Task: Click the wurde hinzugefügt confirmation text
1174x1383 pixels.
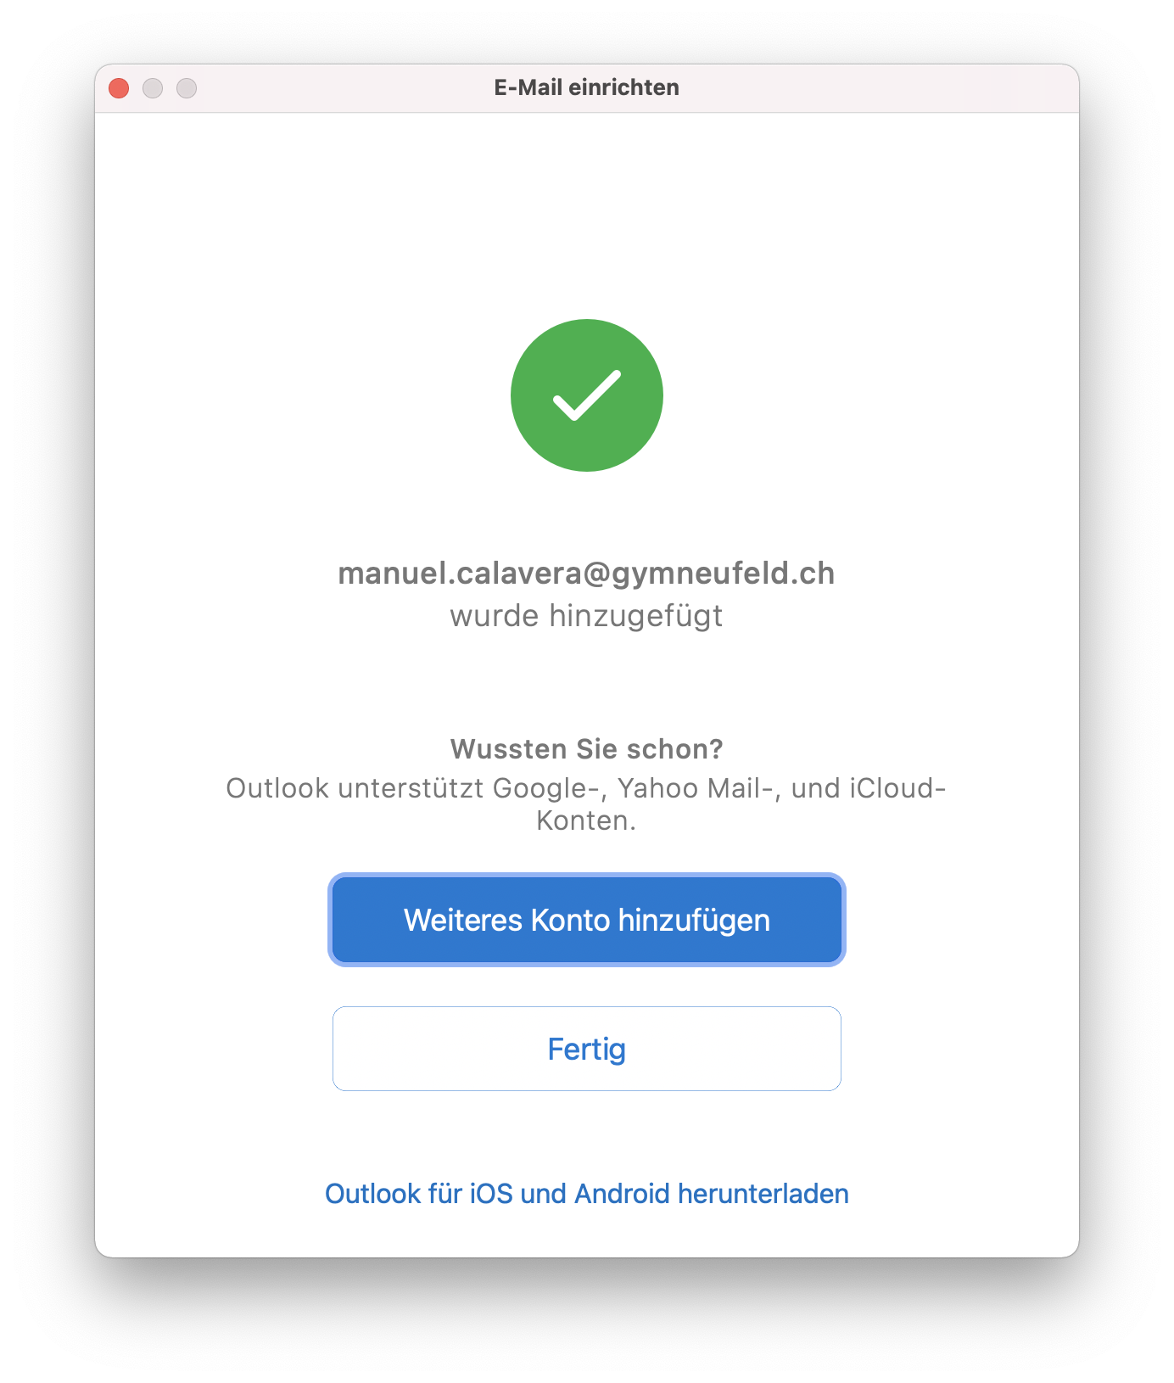Action: tap(586, 616)
